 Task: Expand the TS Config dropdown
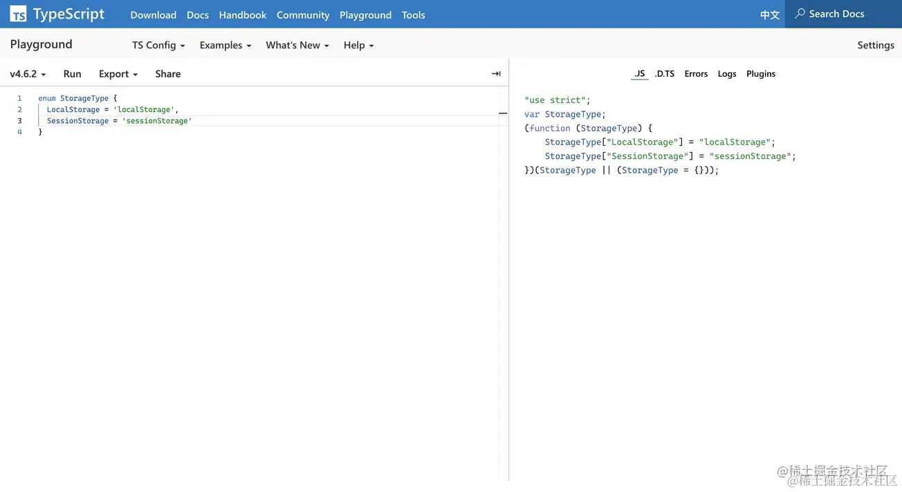point(158,45)
